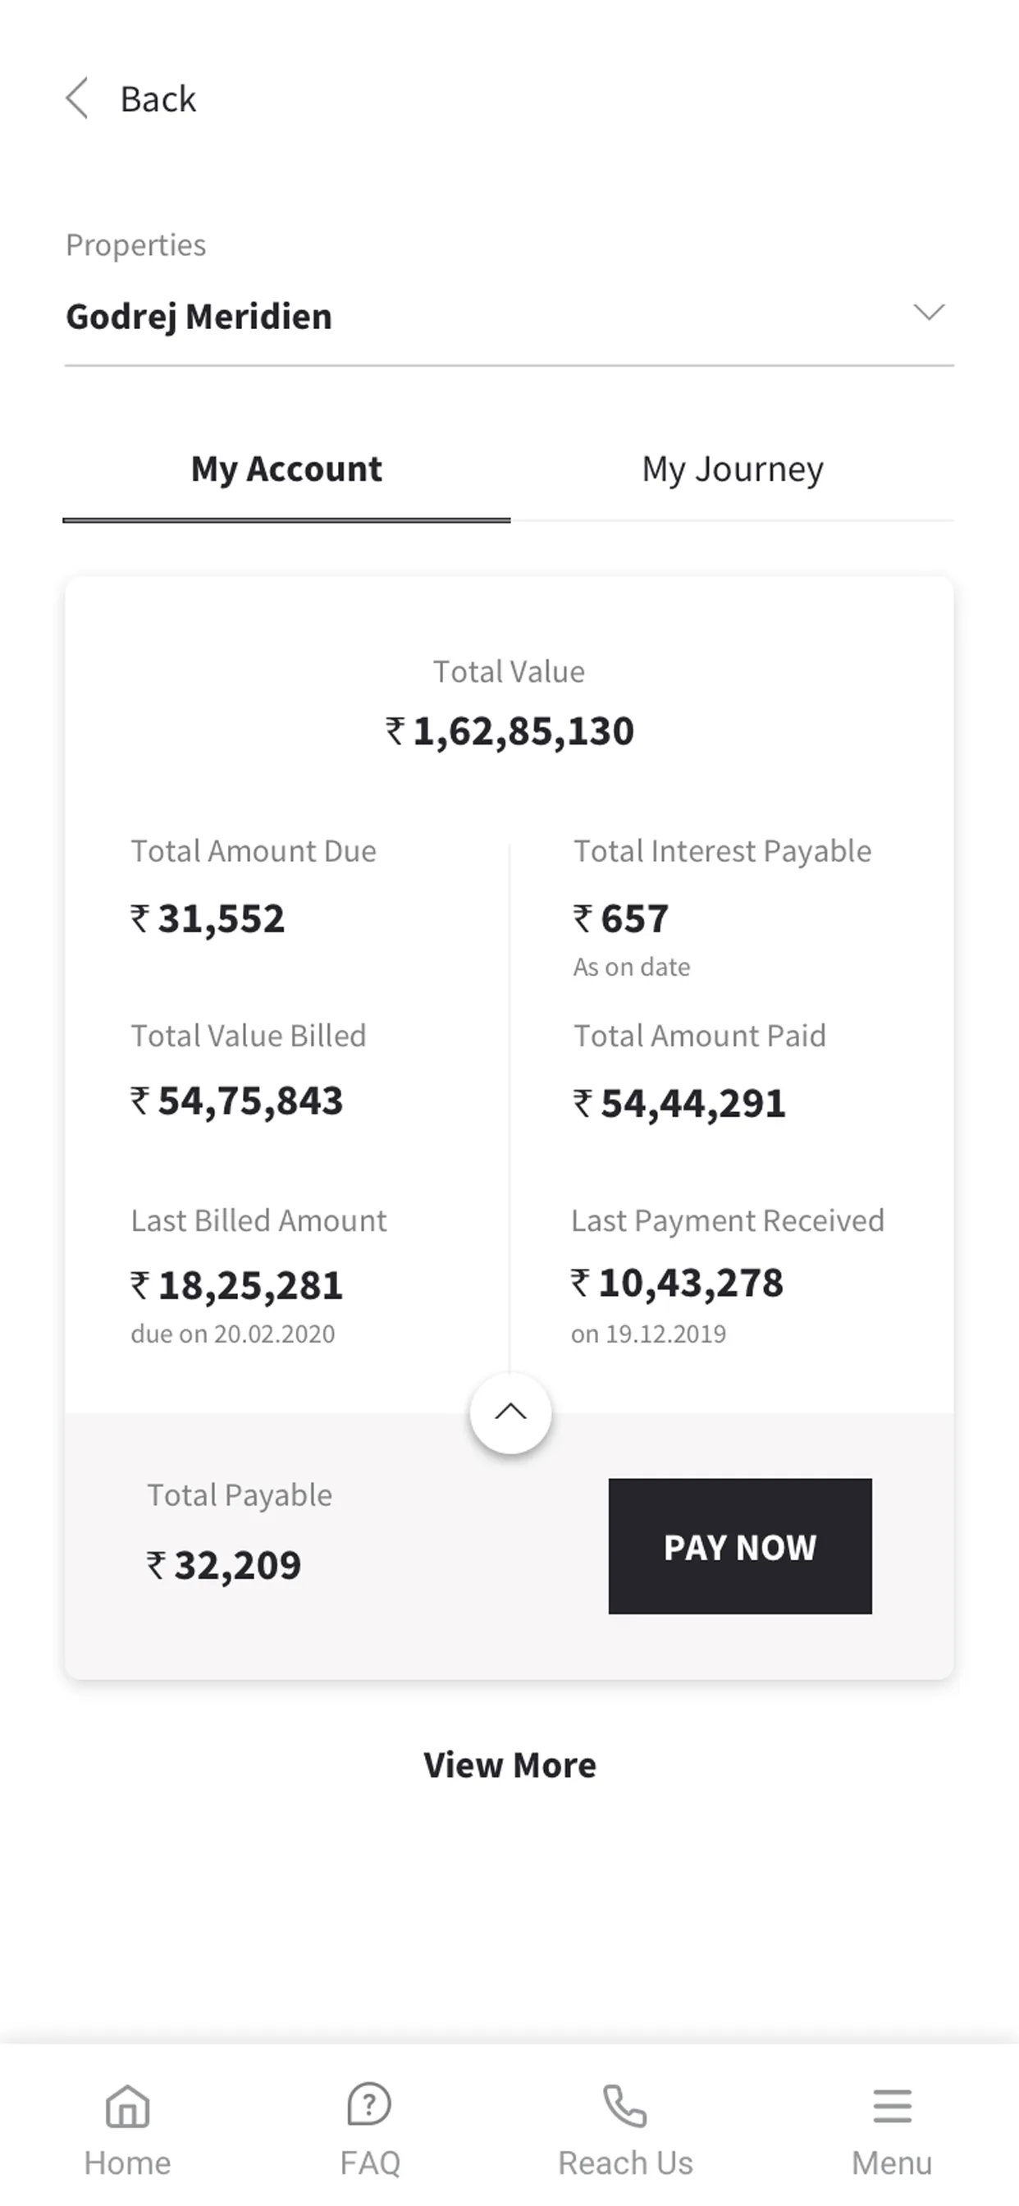This screenshot has height=2206, width=1019.
Task: Click the Total Value amount ₹1,62,85,130
Action: (509, 731)
